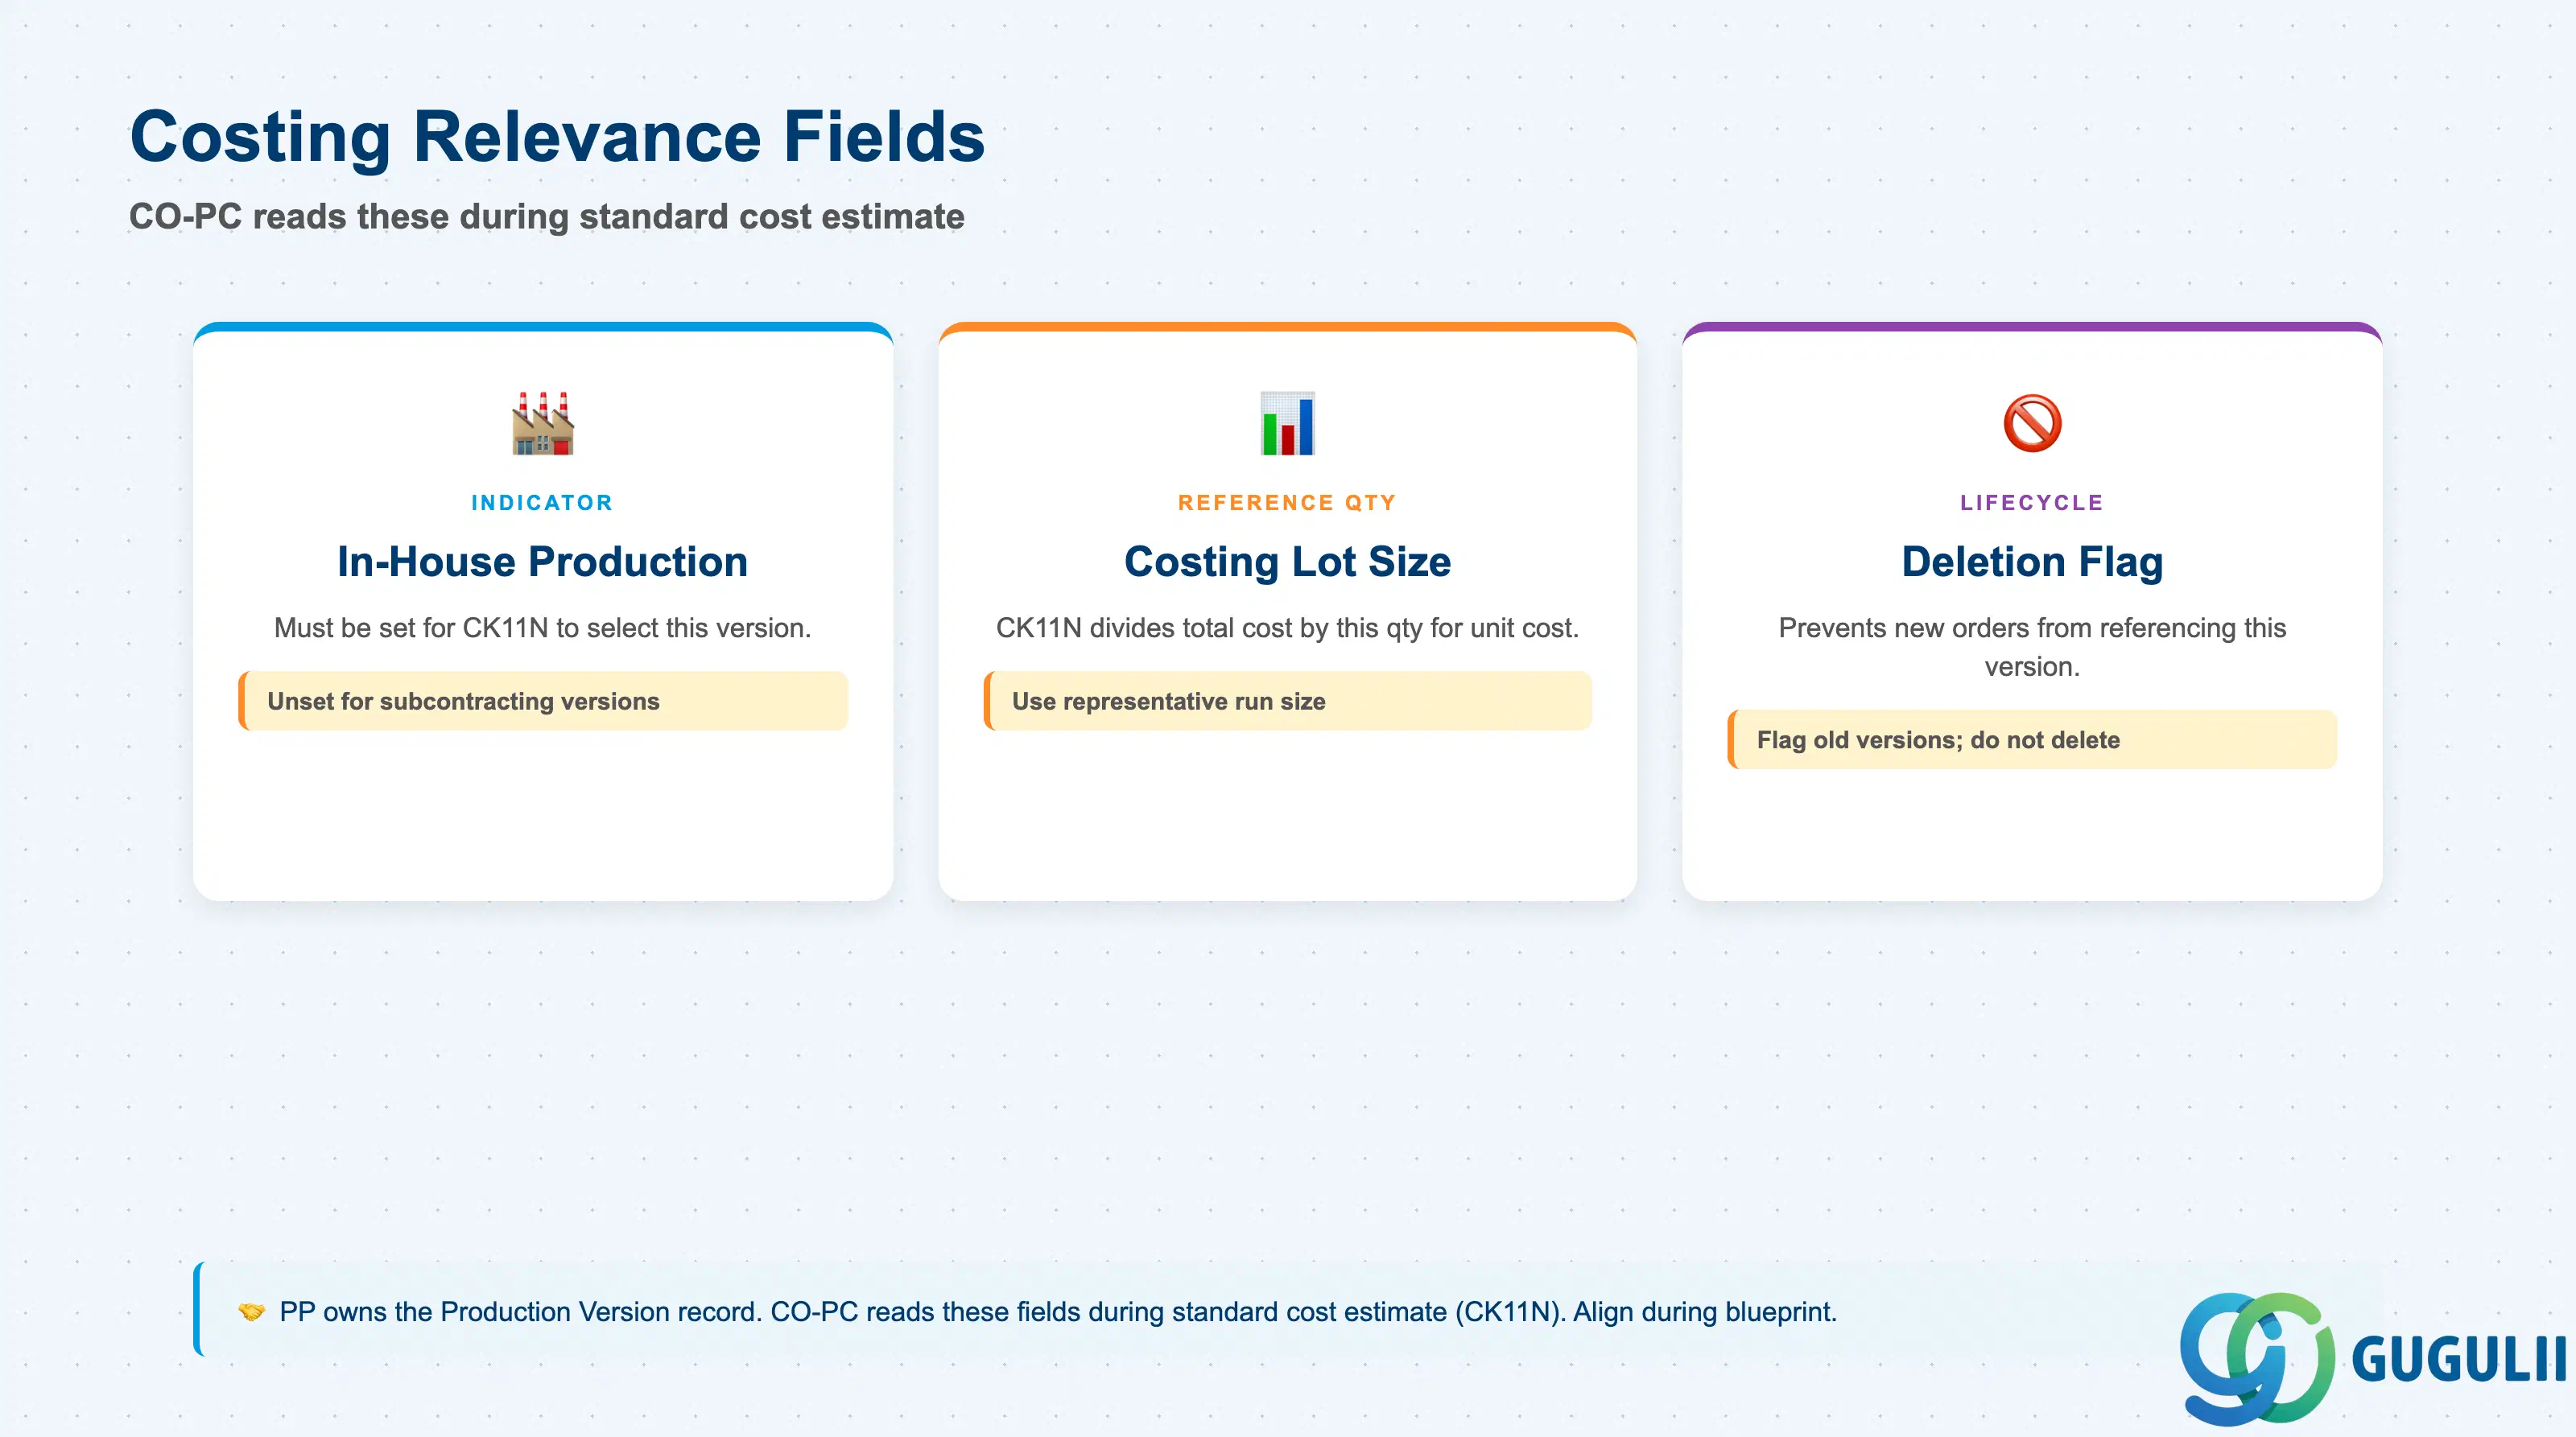Click the prohibited sign icon on Deletion Flag card
Viewport: 2576px width, 1437px height.
(2032, 424)
